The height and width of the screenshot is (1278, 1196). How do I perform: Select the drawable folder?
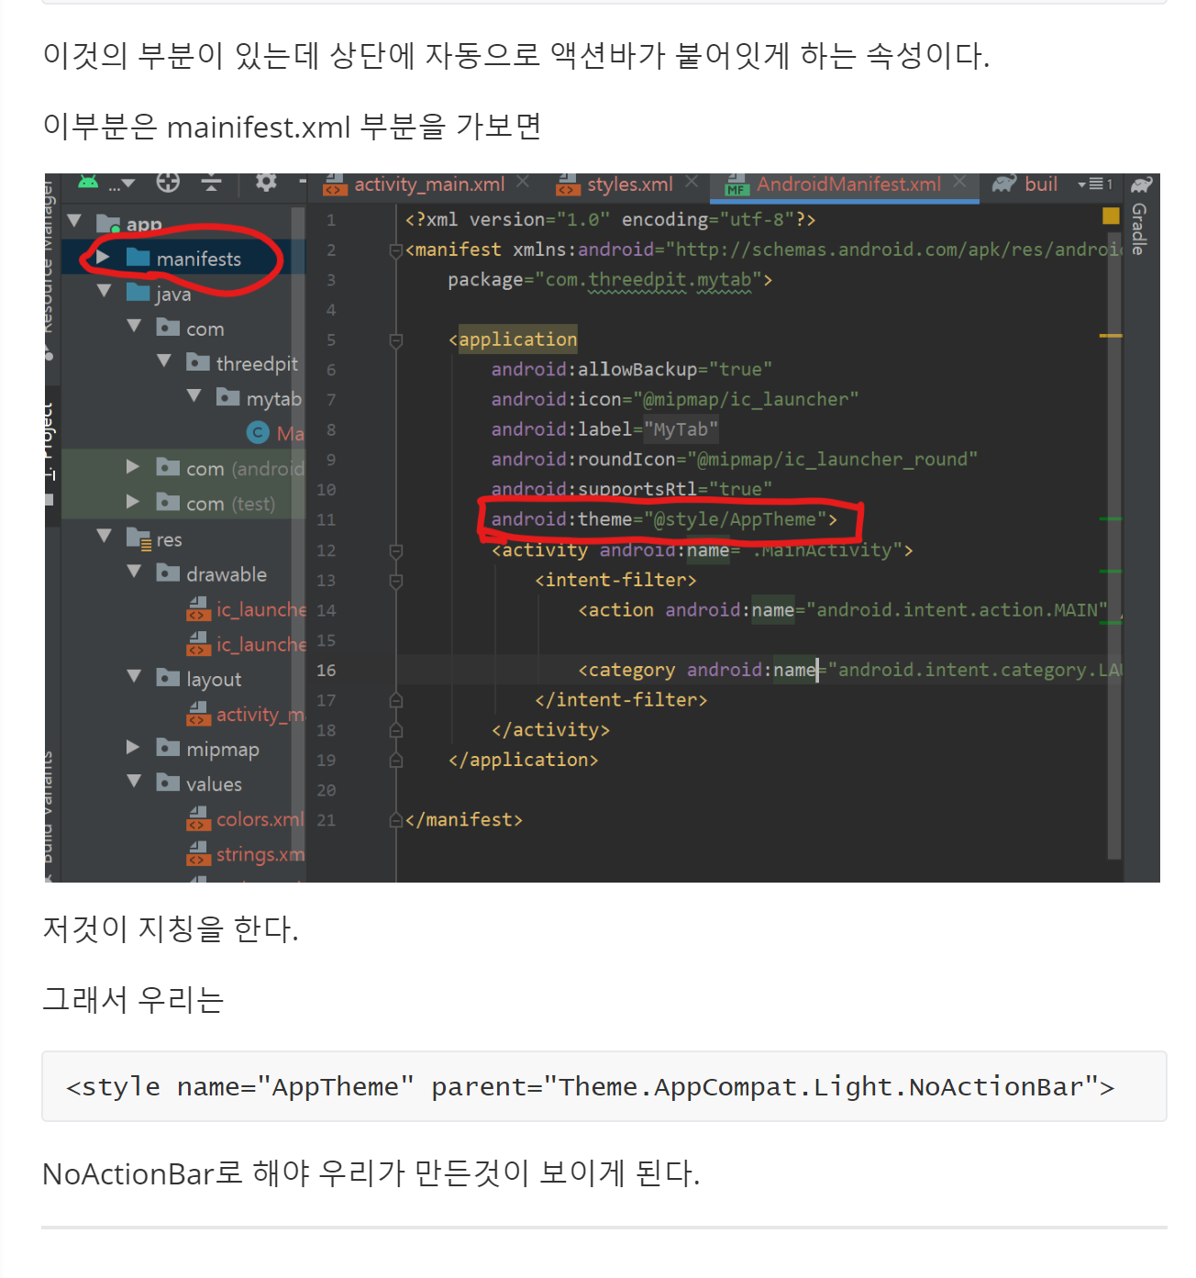pos(212,574)
